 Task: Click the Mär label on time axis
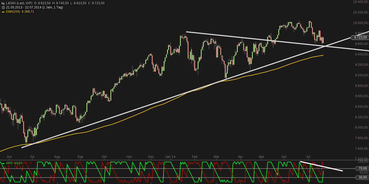coord(216,157)
